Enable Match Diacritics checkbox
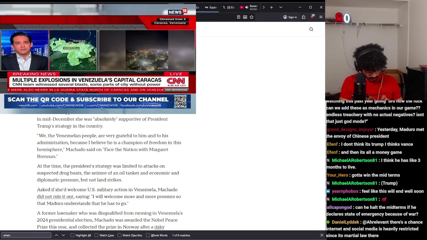 [x=119, y=235]
